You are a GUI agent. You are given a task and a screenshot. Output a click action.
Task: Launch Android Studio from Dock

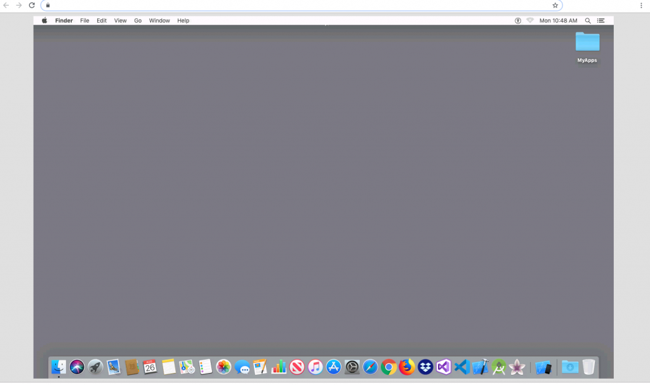[x=499, y=367]
